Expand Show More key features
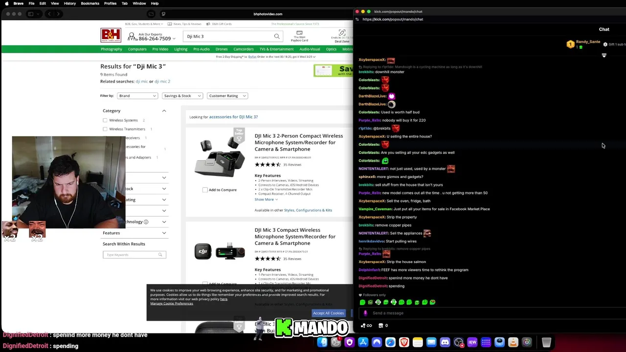This screenshot has height=352, width=626. click(x=266, y=199)
